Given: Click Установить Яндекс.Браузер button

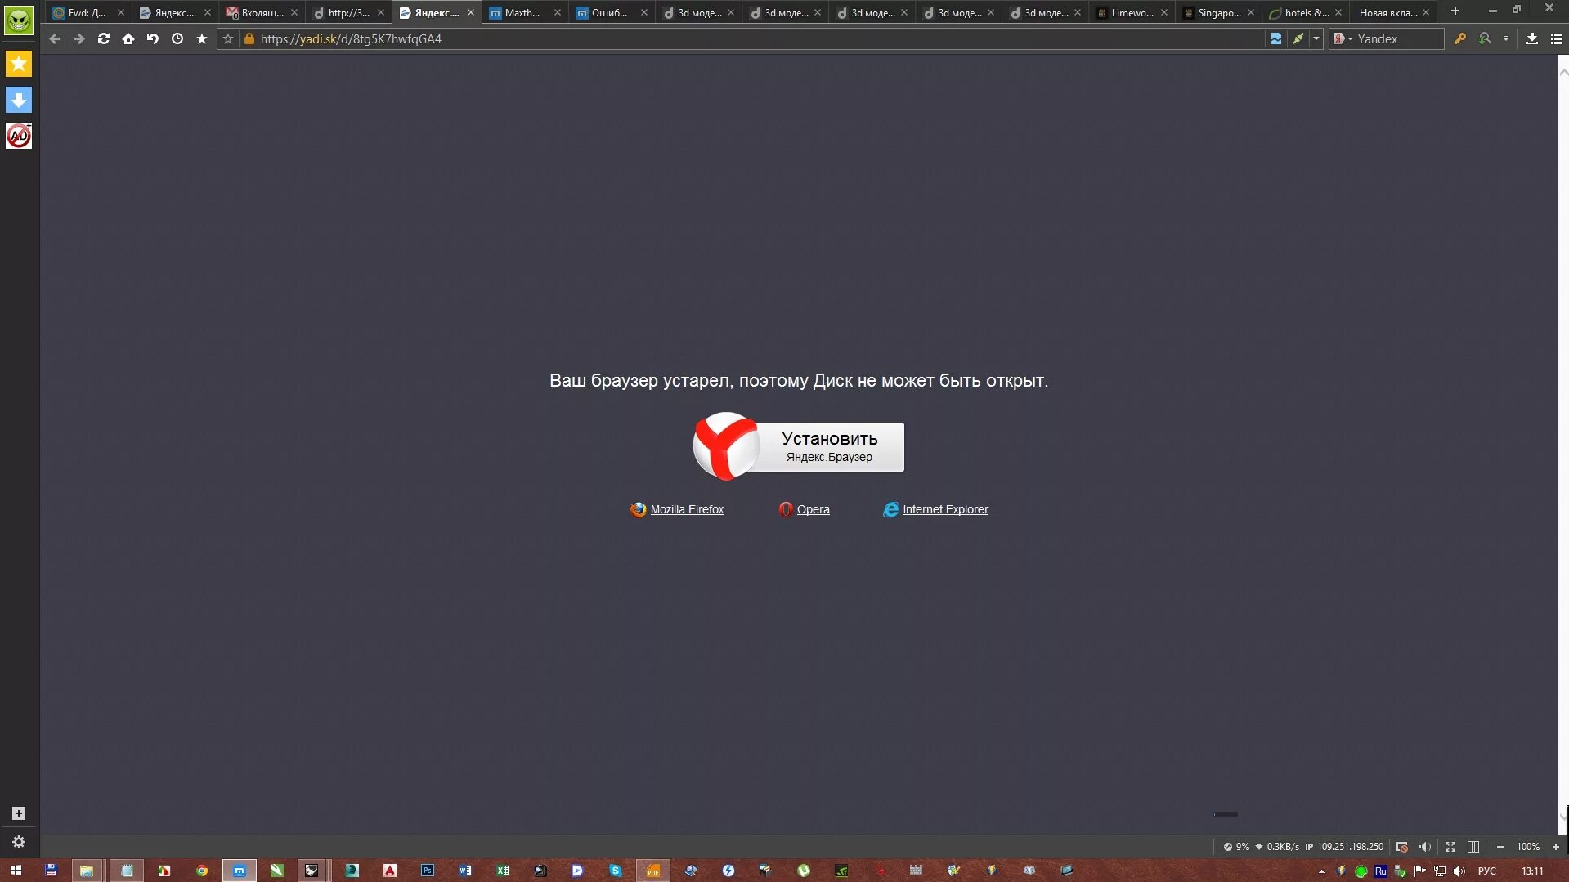Looking at the screenshot, I should tap(799, 446).
